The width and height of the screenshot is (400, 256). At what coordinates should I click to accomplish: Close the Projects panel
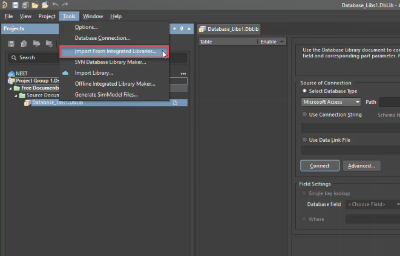[189, 29]
